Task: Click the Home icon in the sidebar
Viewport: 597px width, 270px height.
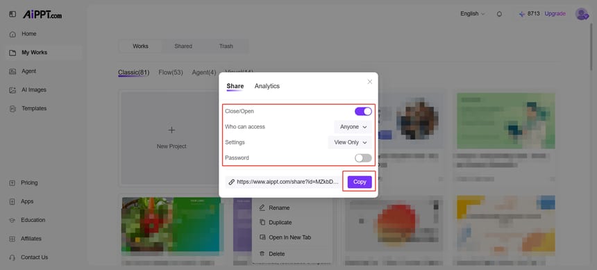Action: coord(12,34)
